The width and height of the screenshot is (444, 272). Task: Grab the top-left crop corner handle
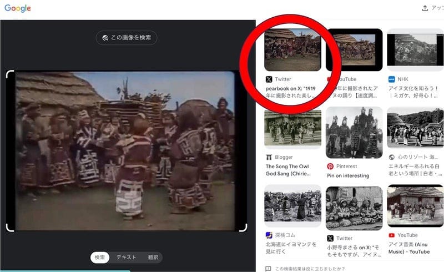(x=9, y=74)
